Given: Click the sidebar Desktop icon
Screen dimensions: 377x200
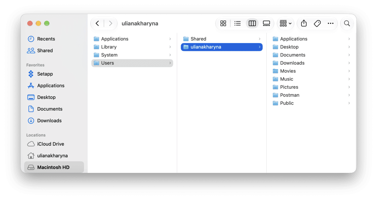Looking at the screenshot, I should (x=31, y=97).
